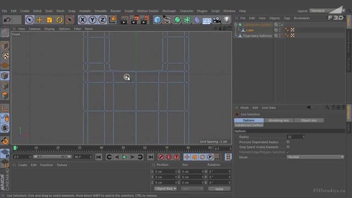
Task: Select Points mode in left palette
Action: [5, 76]
